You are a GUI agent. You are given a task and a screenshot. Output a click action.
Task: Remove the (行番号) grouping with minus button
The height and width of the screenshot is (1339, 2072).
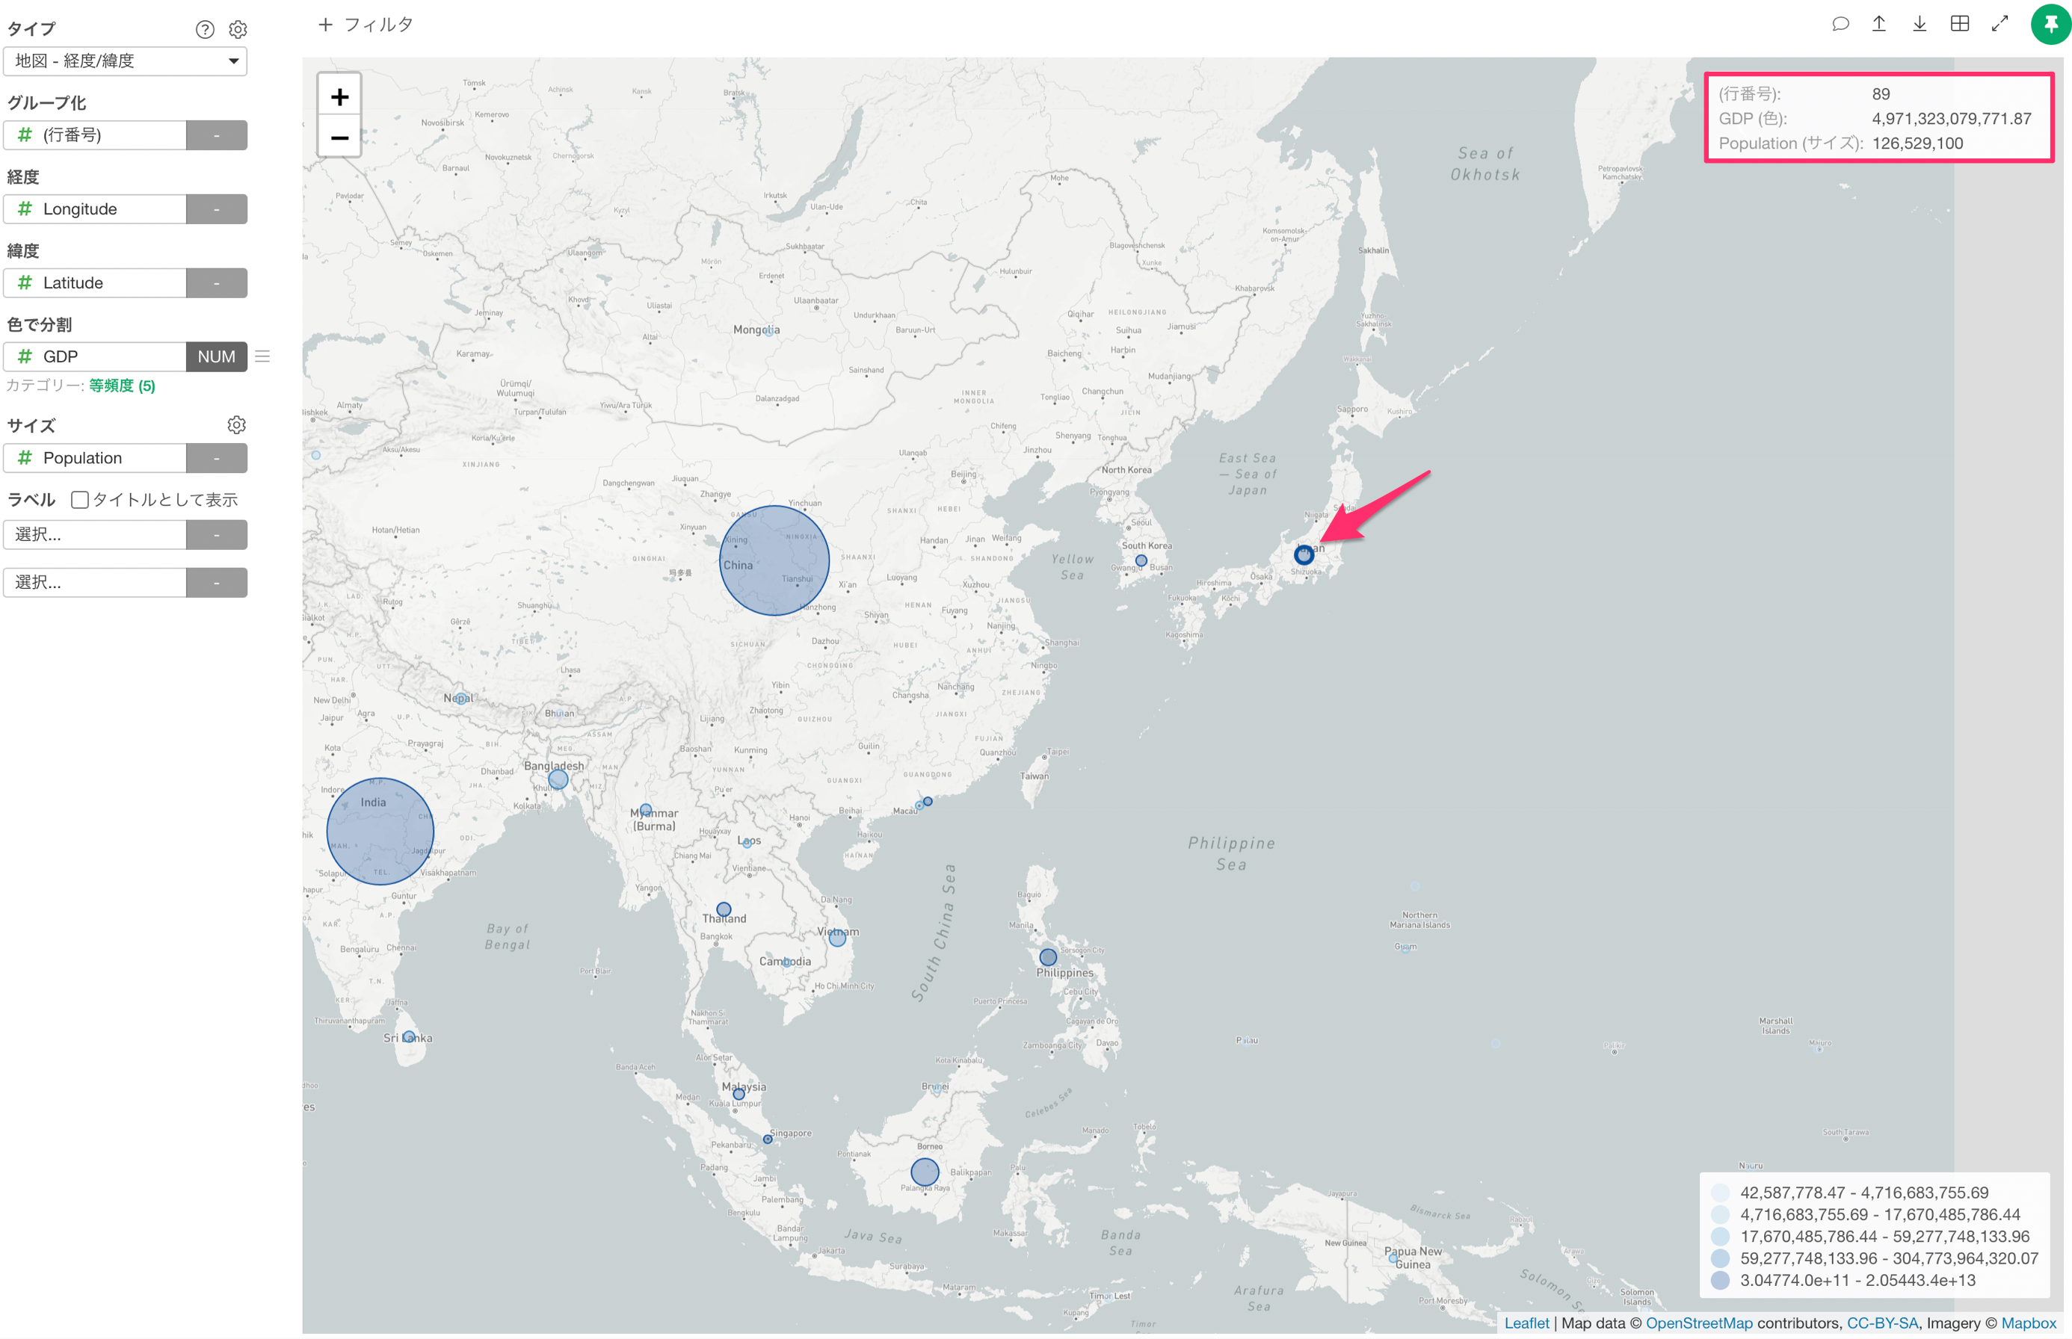(217, 134)
